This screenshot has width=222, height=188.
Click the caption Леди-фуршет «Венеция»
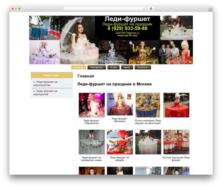coord(119,120)
